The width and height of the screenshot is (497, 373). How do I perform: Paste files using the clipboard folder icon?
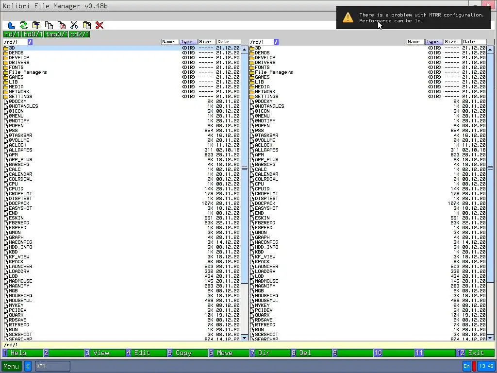pyautogui.click(x=87, y=25)
